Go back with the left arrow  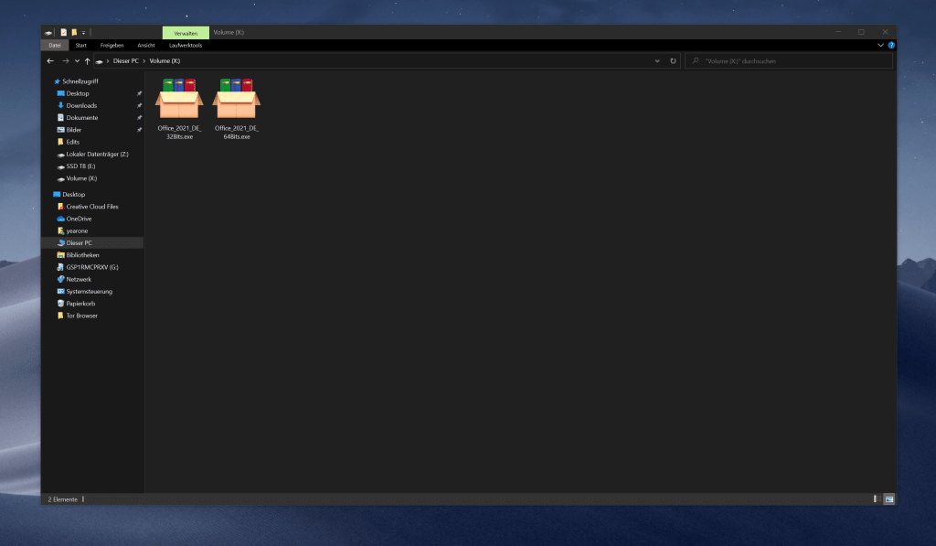pos(51,61)
